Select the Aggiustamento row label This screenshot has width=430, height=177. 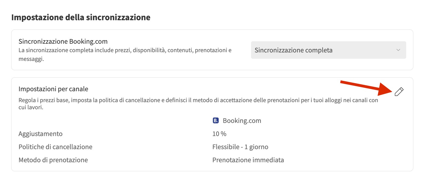(40, 134)
